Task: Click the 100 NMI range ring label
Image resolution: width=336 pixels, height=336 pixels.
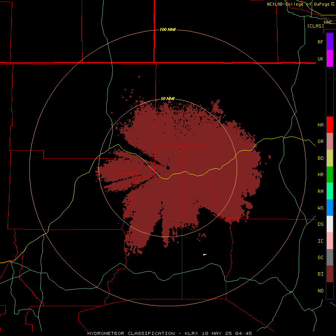Action: [x=168, y=29]
